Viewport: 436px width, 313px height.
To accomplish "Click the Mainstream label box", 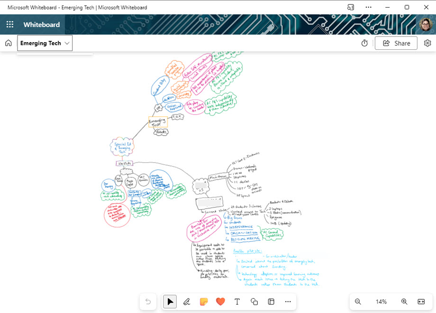I will (218, 177).
